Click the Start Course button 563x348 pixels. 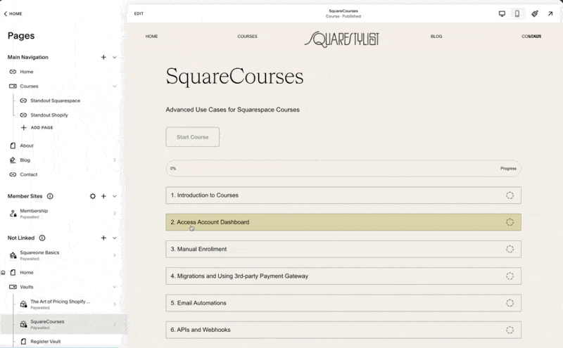[192, 137]
